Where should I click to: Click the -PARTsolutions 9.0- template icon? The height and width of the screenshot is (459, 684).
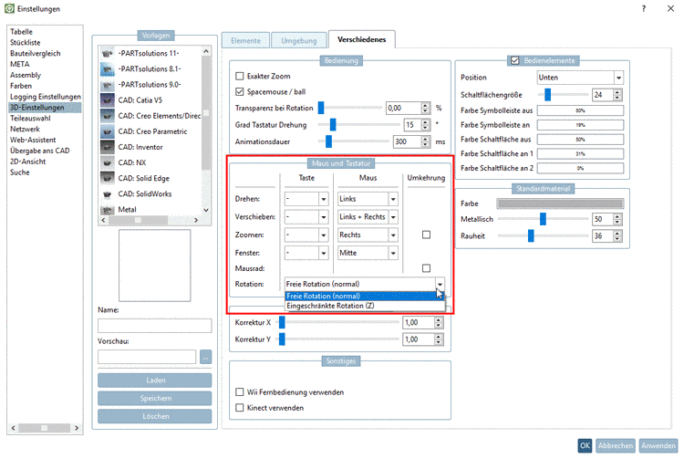(108, 85)
